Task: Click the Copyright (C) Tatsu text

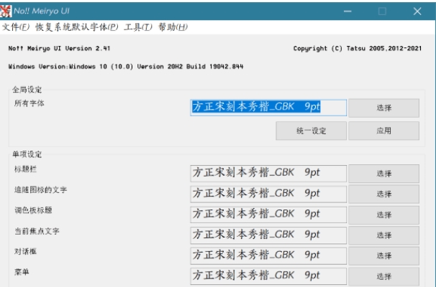Action: pyautogui.click(x=358, y=49)
